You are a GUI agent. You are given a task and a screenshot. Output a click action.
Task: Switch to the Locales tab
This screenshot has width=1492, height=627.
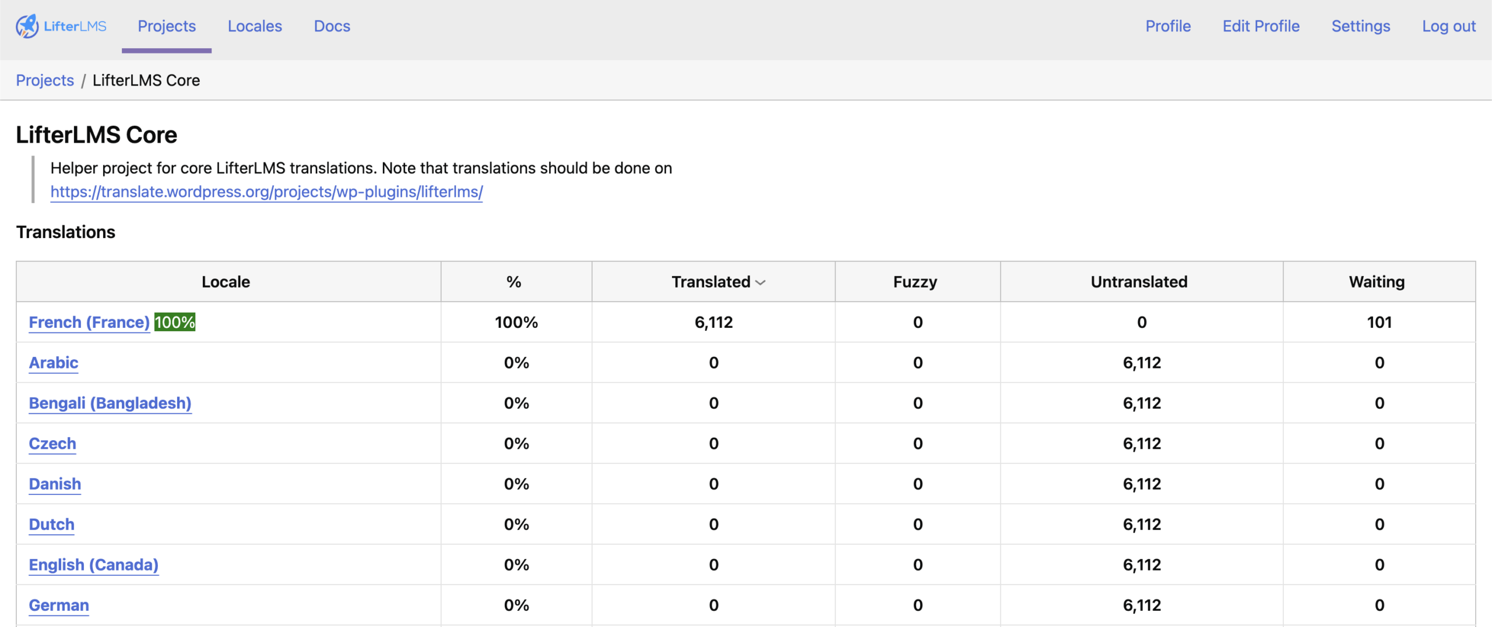pyautogui.click(x=255, y=26)
